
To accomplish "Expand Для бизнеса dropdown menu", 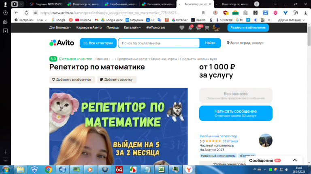I will coord(60,27).
